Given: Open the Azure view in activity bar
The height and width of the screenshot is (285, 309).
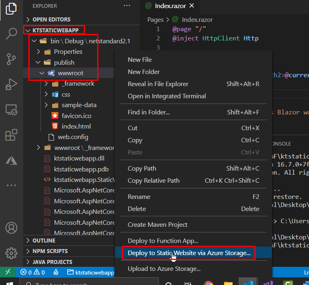Looking at the screenshot, I should coord(11,160).
